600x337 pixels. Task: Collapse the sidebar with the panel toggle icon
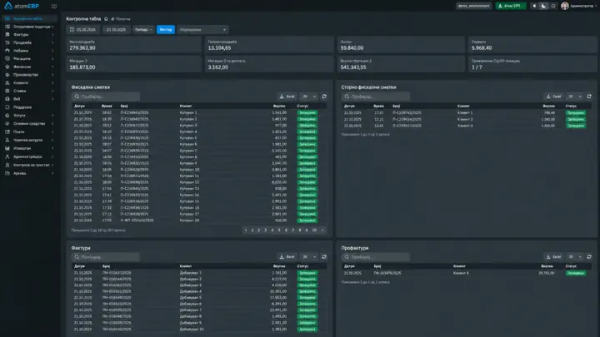(x=54, y=7)
